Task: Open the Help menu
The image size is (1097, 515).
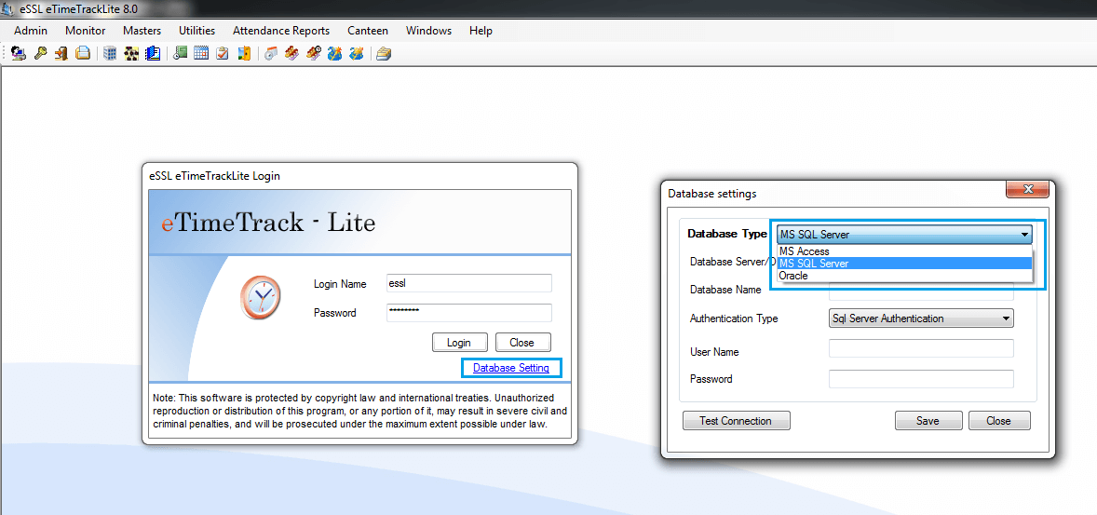Action: coord(481,31)
